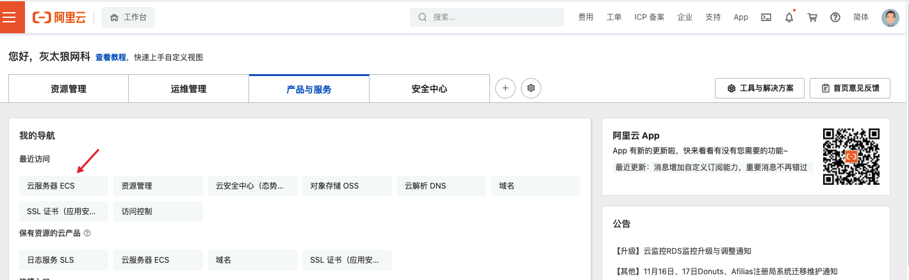This screenshot has width=909, height=280.
Task: Click the 首页意见反馈 button
Action: [850, 88]
